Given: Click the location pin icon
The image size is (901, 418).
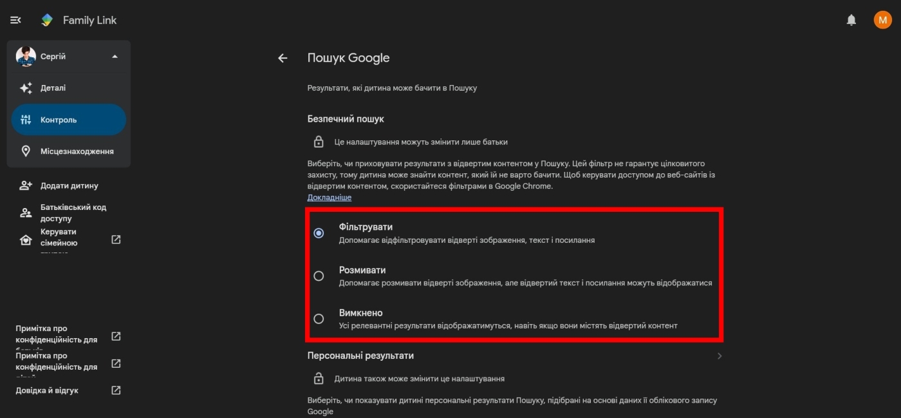Looking at the screenshot, I should coord(26,151).
